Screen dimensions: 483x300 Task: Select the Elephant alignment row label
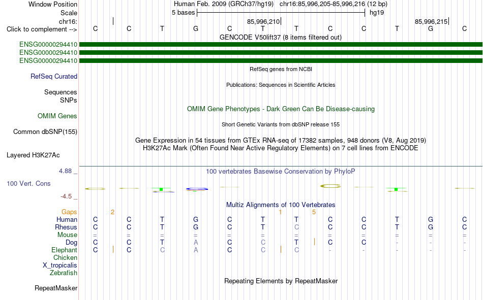coord(65,250)
